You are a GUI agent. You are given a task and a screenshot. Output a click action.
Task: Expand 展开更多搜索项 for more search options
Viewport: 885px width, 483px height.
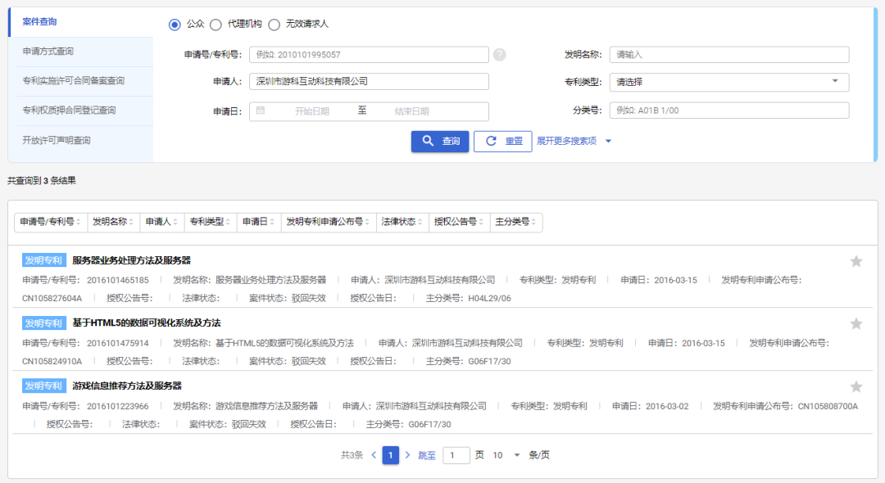point(569,141)
